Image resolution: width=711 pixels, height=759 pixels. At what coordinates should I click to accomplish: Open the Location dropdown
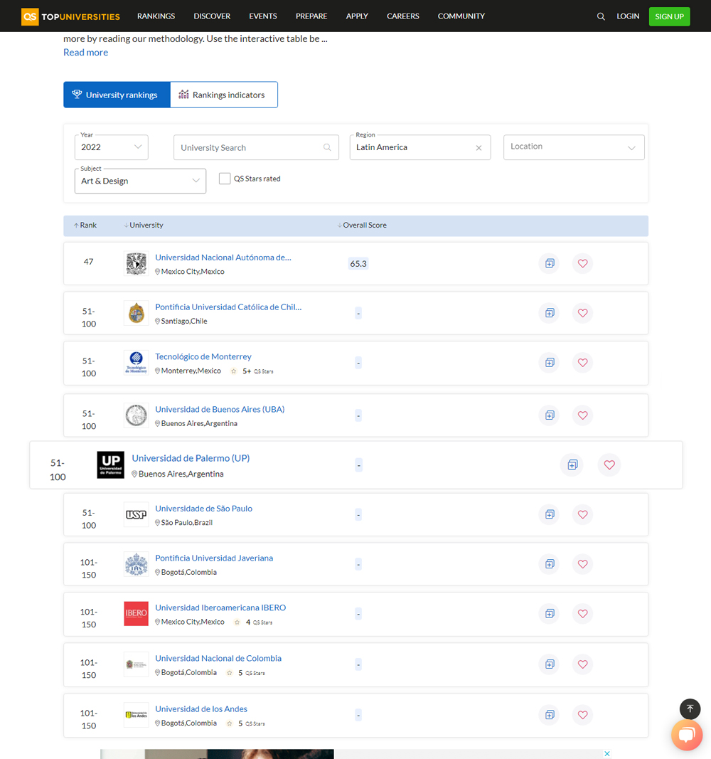[x=574, y=147]
